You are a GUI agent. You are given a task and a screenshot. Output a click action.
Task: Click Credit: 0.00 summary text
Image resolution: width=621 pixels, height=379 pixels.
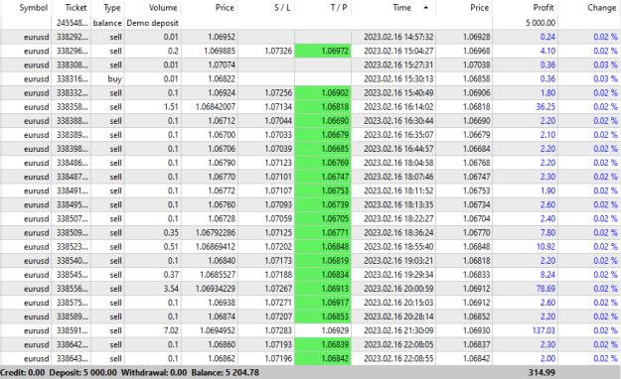22,373
